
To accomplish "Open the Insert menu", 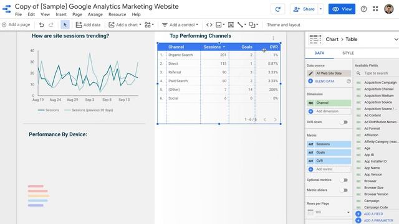I will click(x=61, y=14).
